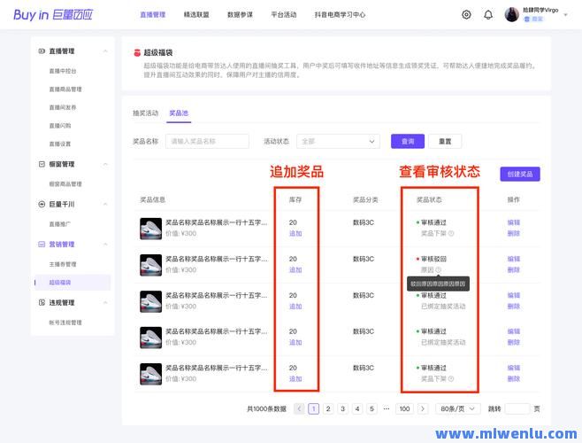The image size is (582, 443).
Task: Click 追加 link in first prize row
Action: pos(295,233)
